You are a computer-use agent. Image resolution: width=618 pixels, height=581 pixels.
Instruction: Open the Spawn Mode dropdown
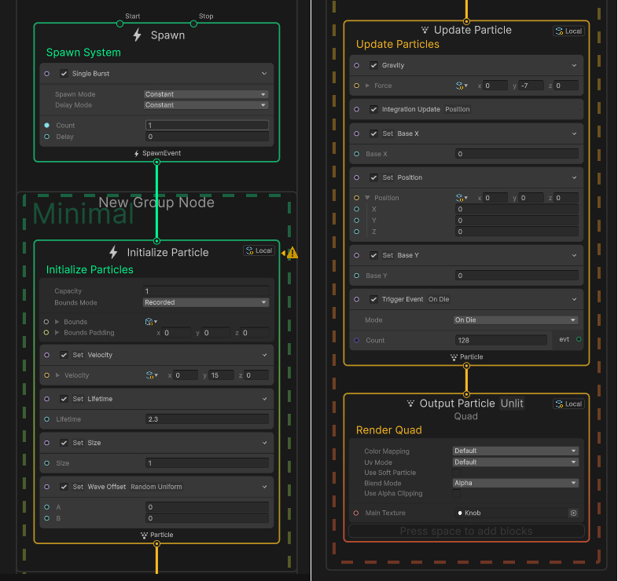coord(206,94)
